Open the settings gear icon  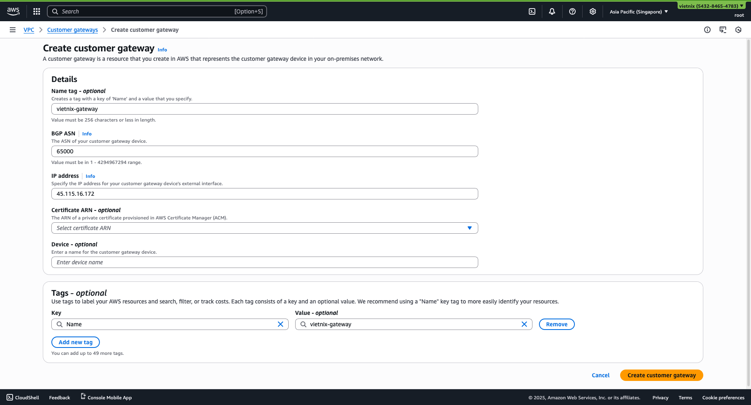[592, 11]
